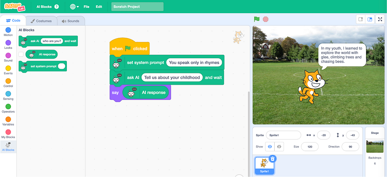Click the palette AI response reporter block
Screen dimensions: 387x177
(42, 54)
